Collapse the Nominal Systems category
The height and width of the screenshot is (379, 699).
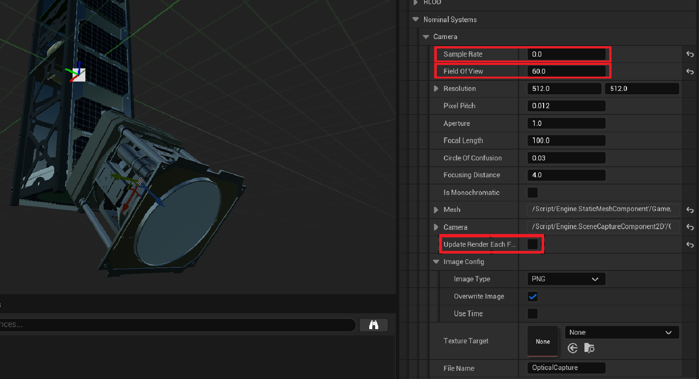[415, 20]
